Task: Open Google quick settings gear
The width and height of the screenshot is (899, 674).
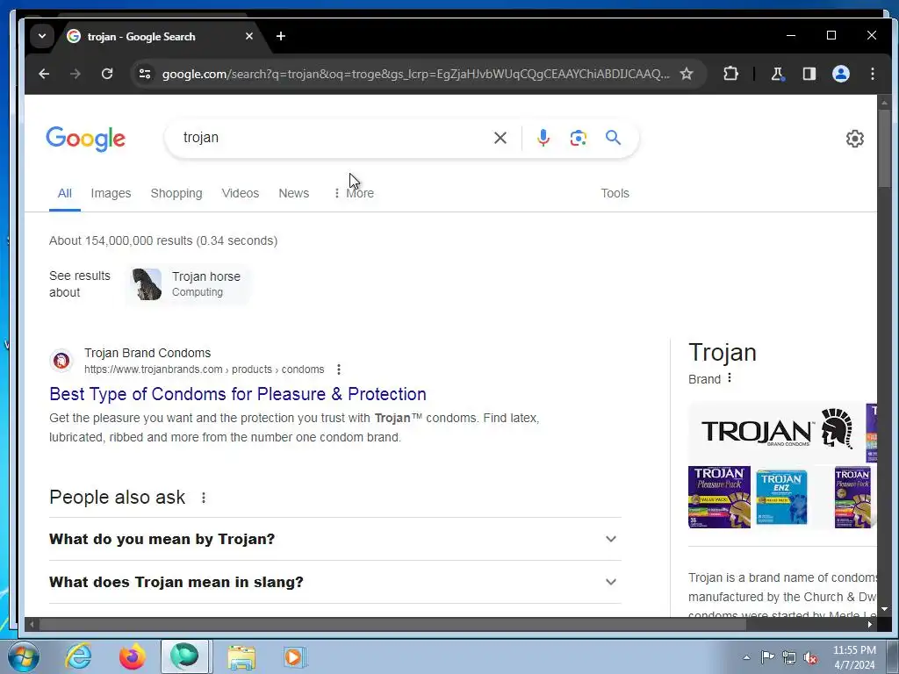Action: [854, 139]
